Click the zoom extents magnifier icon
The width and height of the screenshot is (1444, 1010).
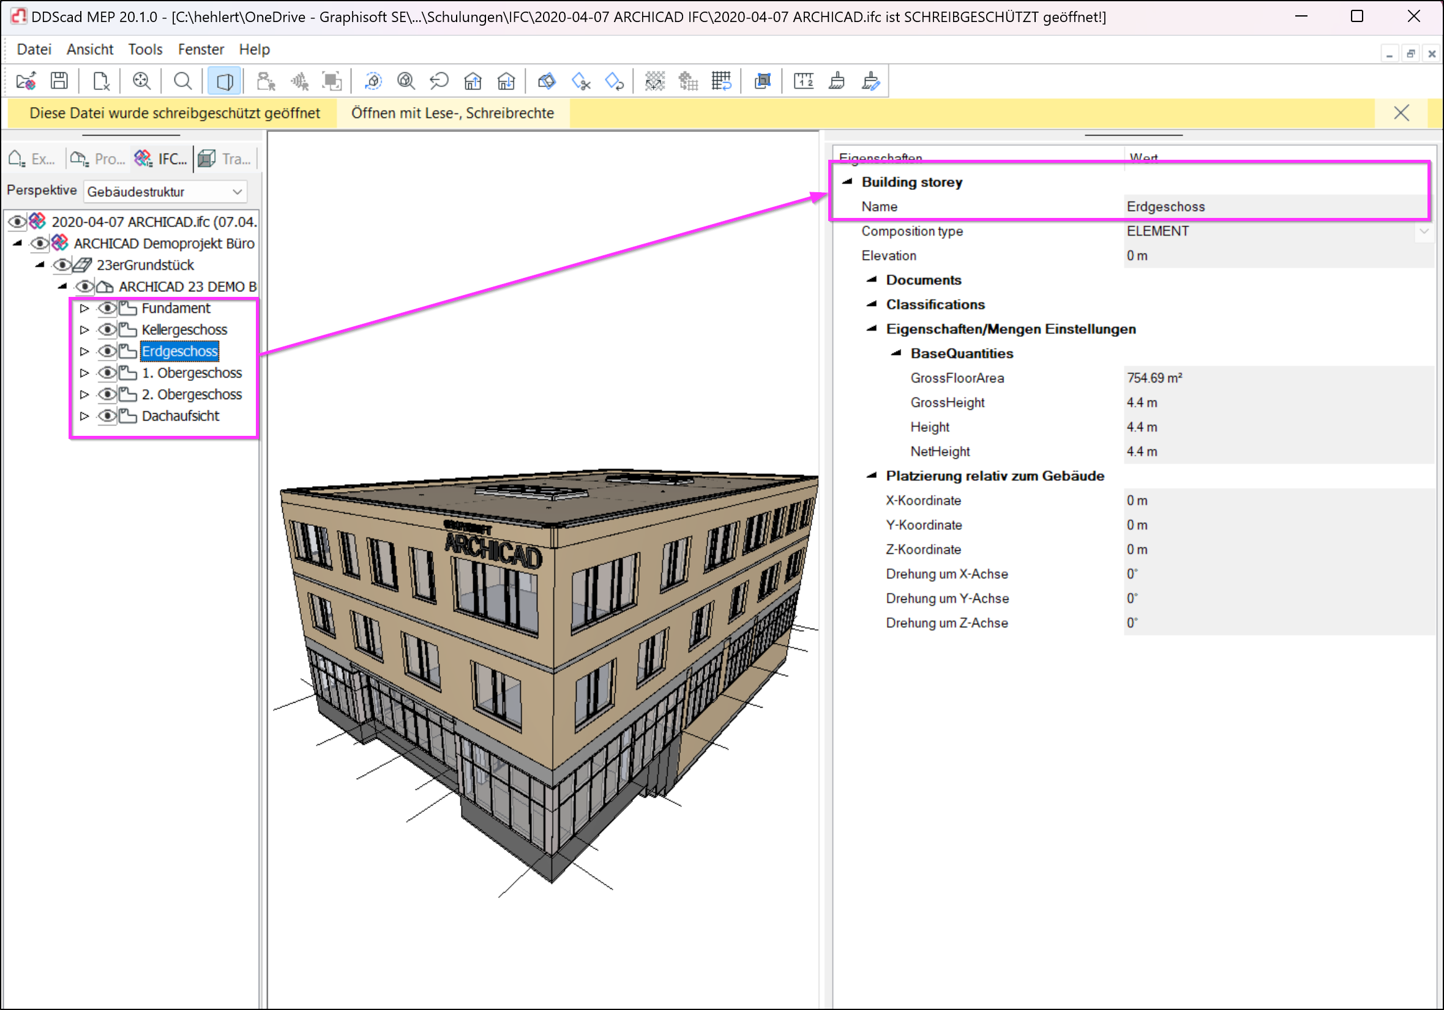click(x=141, y=81)
